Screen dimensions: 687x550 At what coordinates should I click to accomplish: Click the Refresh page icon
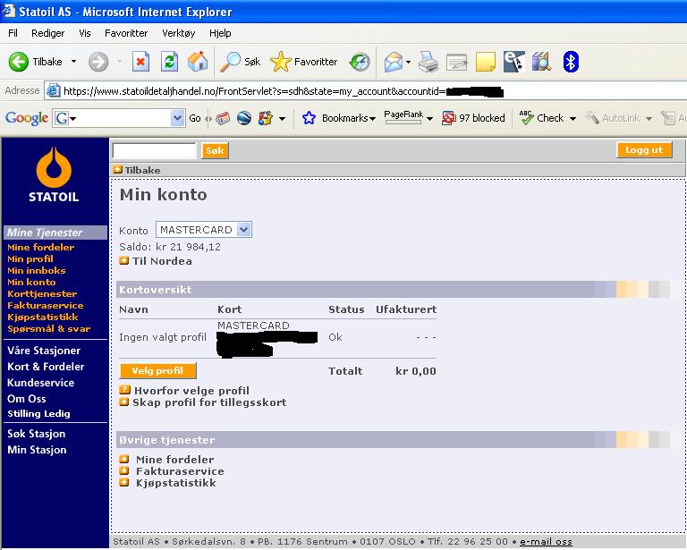pos(169,62)
